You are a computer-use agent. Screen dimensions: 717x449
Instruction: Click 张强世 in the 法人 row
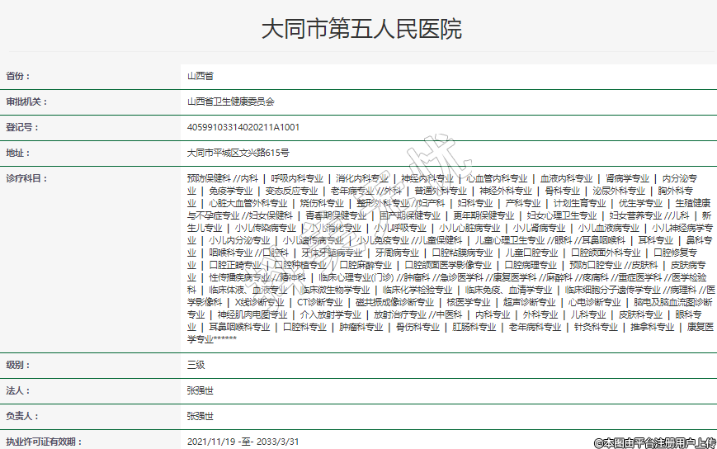200,390
